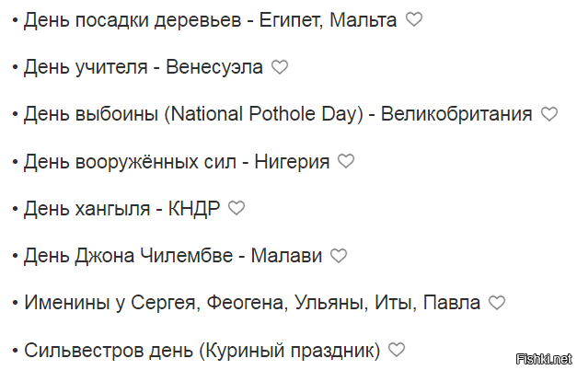The height and width of the screenshot is (370, 577).
Task: Click the word Великобритания
Action: [x=456, y=114]
